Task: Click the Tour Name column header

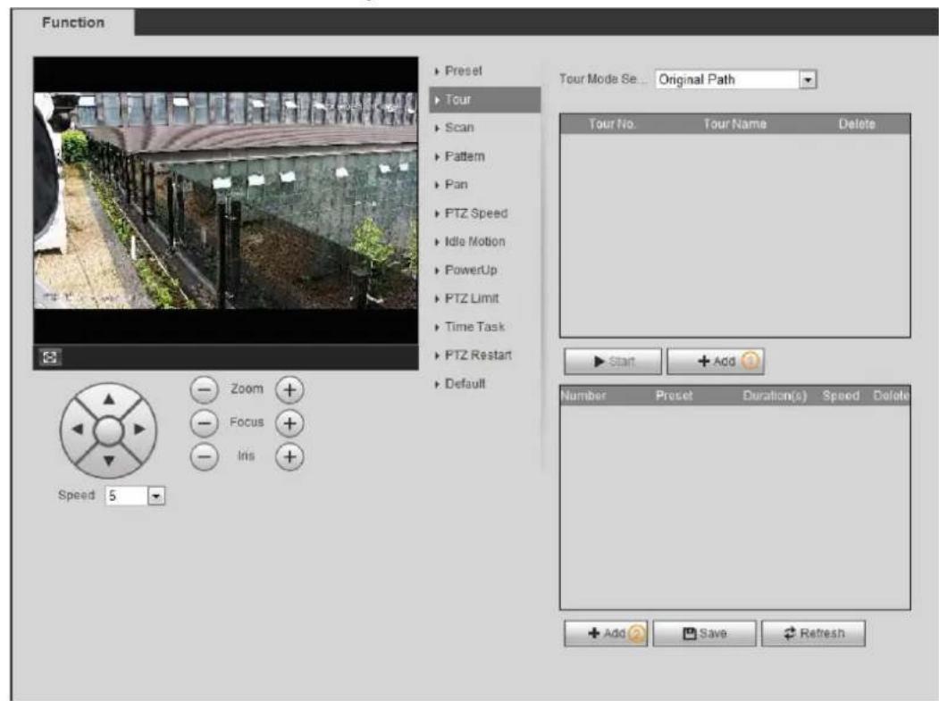Action: [734, 124]
